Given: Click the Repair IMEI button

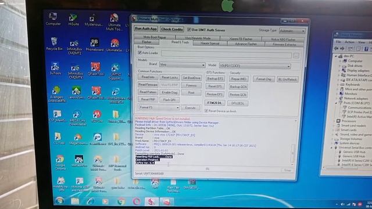Looking at the screenshot, I should [x=238, y=79].
